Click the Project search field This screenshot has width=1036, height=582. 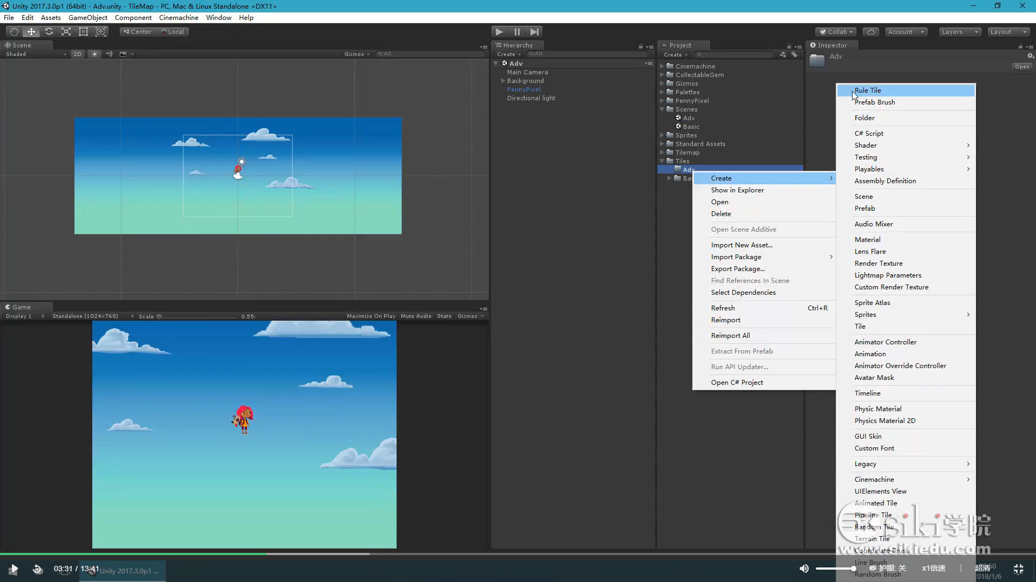click(x=733, y=55)
